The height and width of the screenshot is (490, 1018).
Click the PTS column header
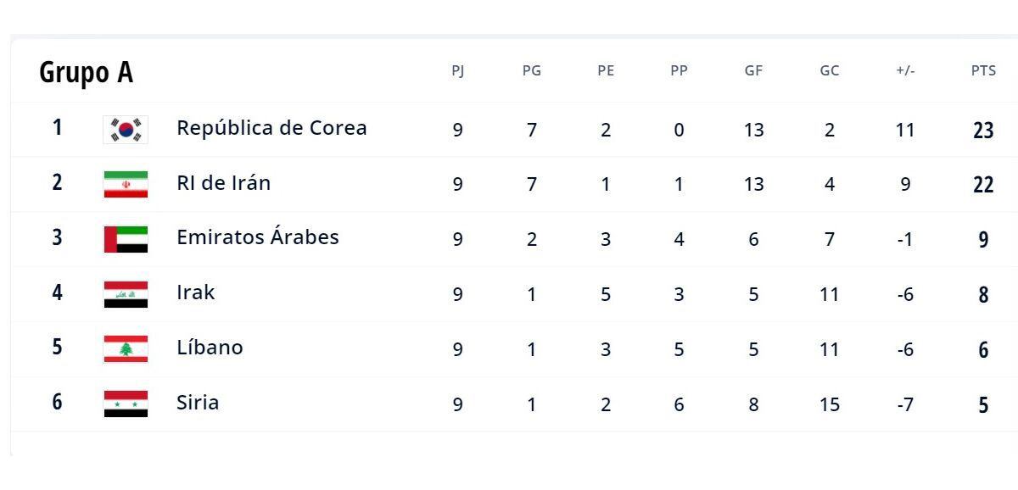point(983,71)
